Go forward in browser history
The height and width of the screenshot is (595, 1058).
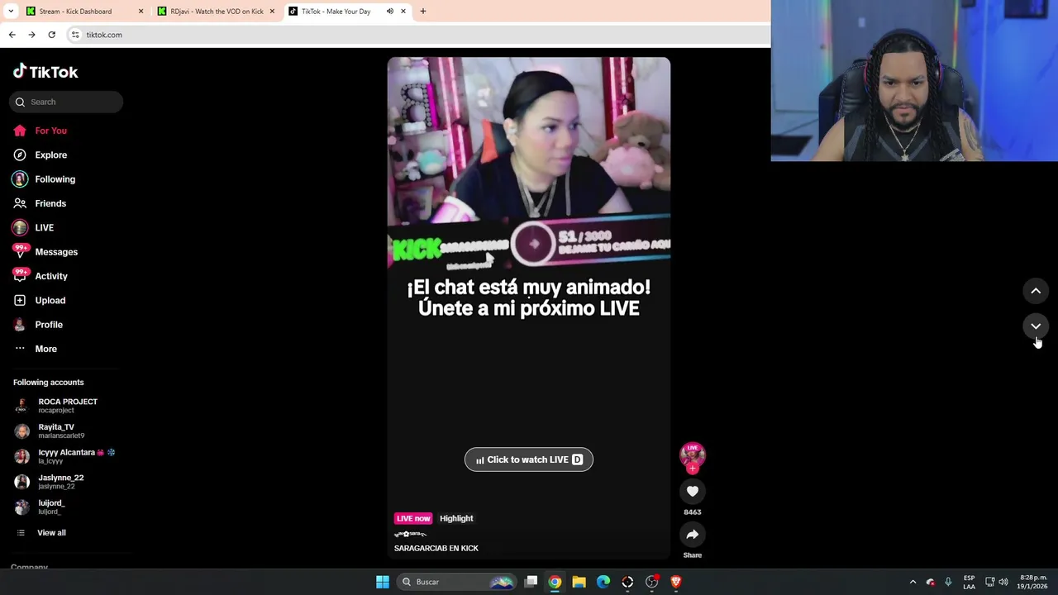click(31, 35)
